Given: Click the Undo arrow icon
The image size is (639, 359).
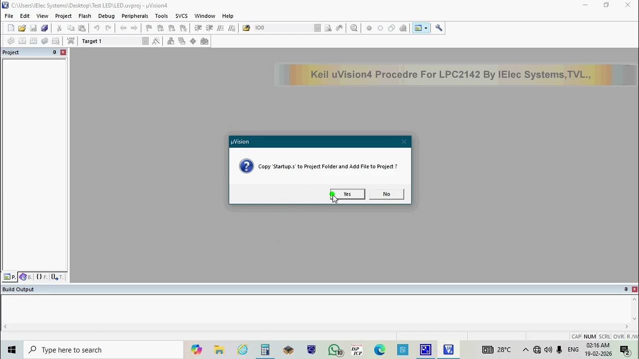Looking at the screenshot, I should click(97, 28).
